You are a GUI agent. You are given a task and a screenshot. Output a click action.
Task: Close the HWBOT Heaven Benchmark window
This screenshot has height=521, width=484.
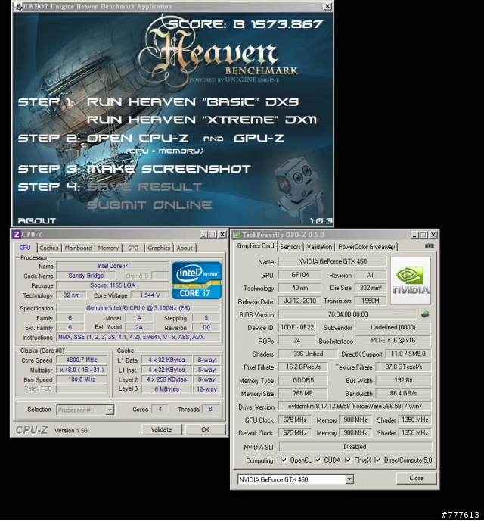pos(327,6)
